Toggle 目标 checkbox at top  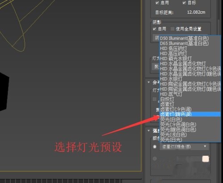coord(184,3)
